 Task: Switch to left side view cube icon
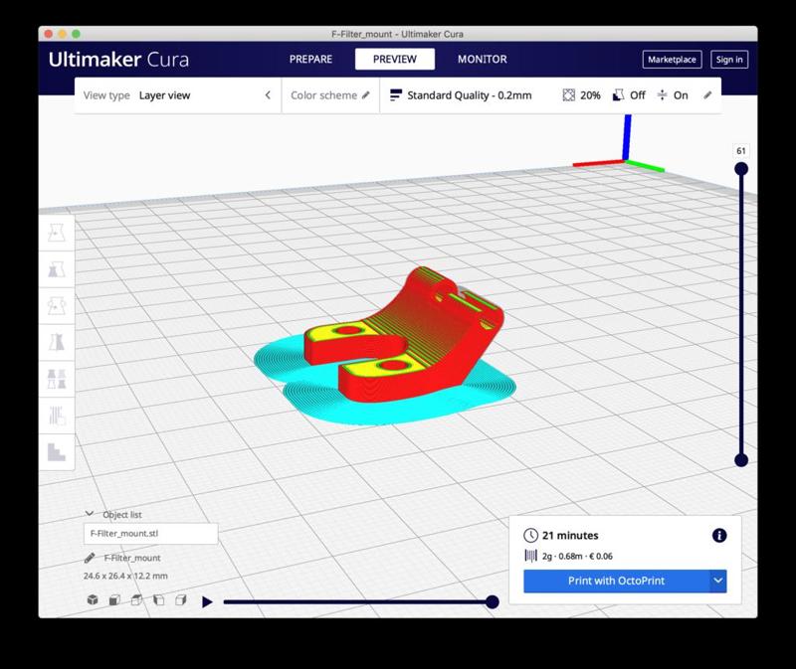[159, 600]
